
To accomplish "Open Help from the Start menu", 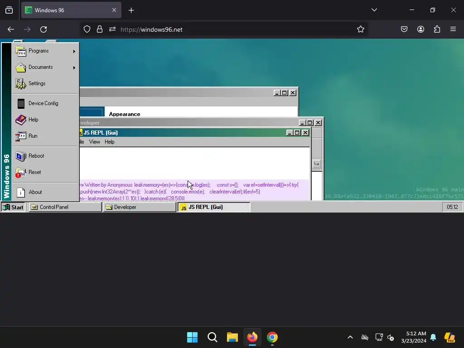I will point(45,120).
